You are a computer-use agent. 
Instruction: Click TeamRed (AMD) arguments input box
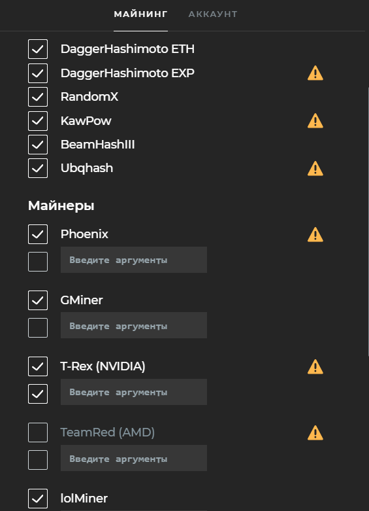pos(134,458)
